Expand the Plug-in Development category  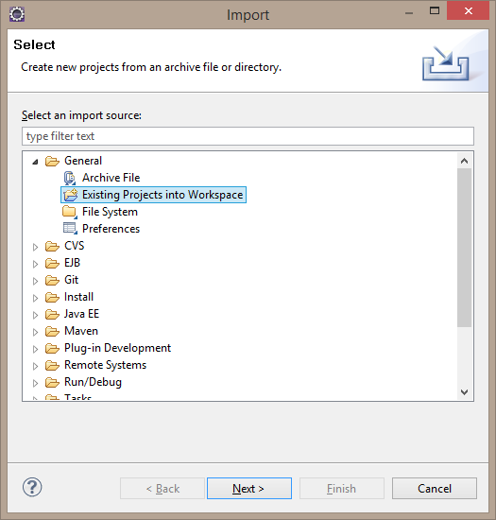[x=35, y=349]
